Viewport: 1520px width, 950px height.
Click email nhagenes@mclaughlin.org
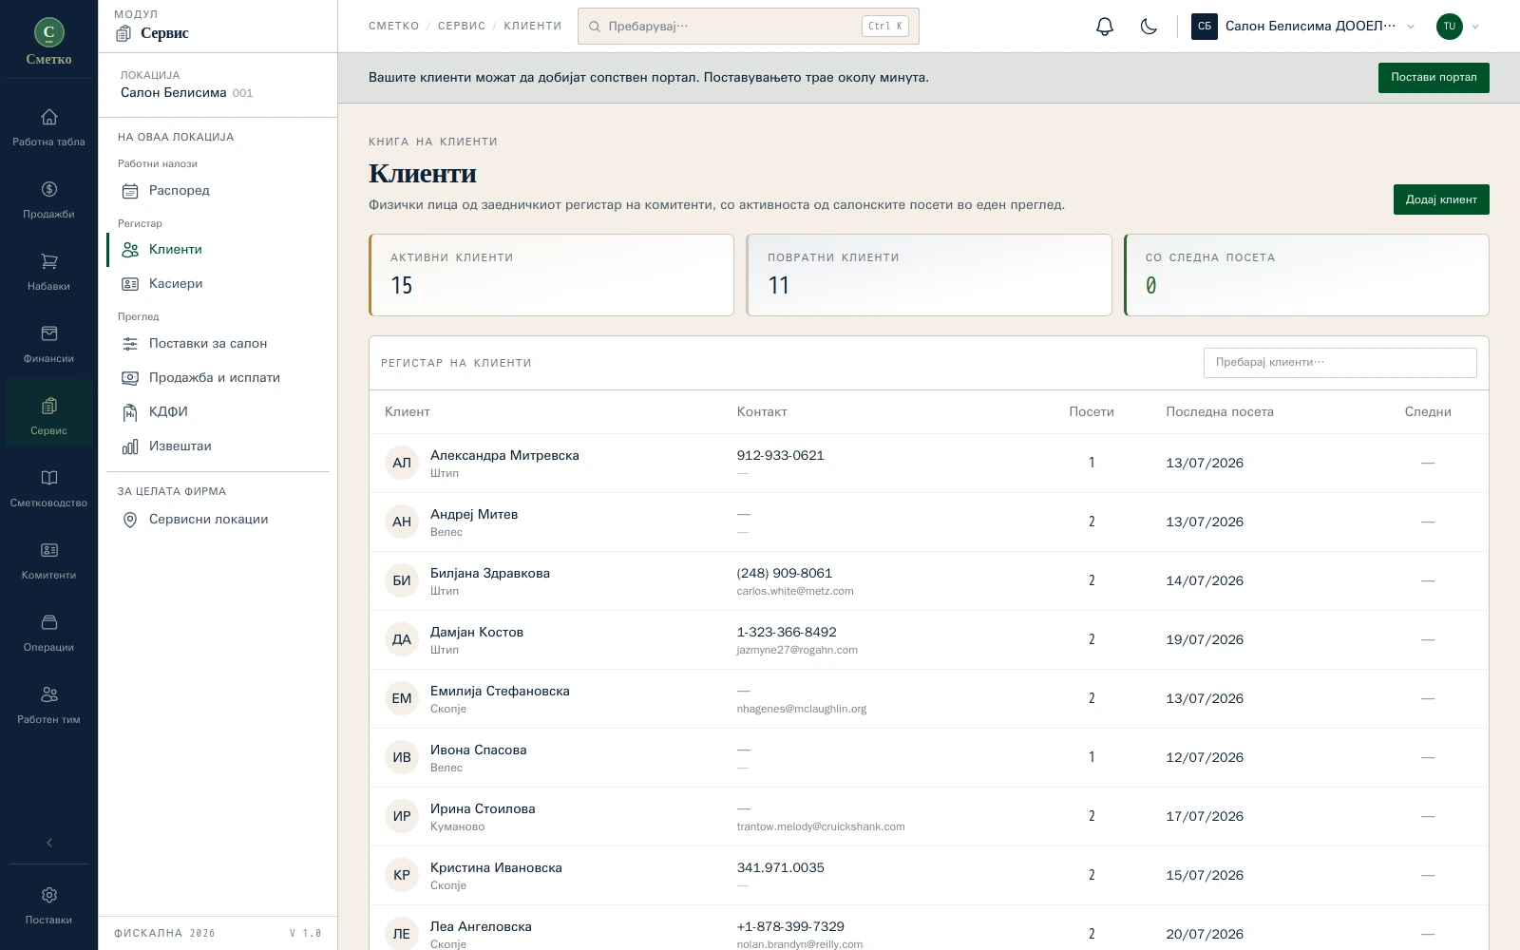(x=802, y=709)
